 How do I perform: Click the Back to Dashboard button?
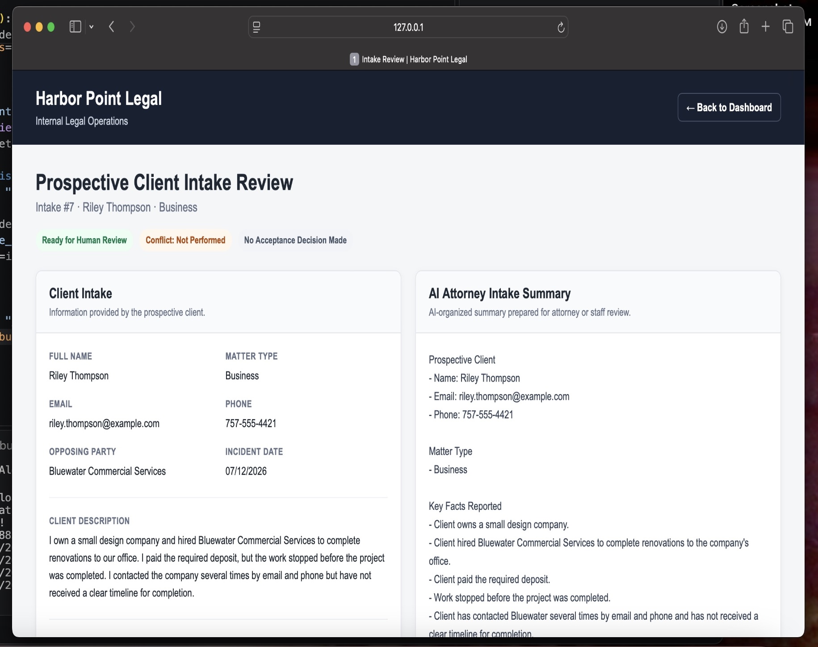[729, 107]
